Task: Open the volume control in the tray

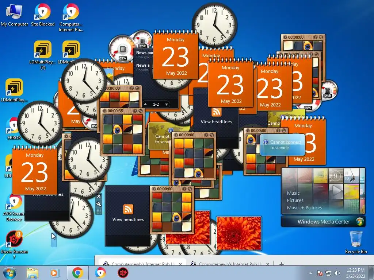Action: click(337, 273)
